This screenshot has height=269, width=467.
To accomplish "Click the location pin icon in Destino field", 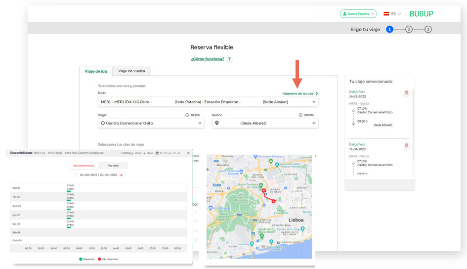I will pyautogui.click(x=217, y=123).
